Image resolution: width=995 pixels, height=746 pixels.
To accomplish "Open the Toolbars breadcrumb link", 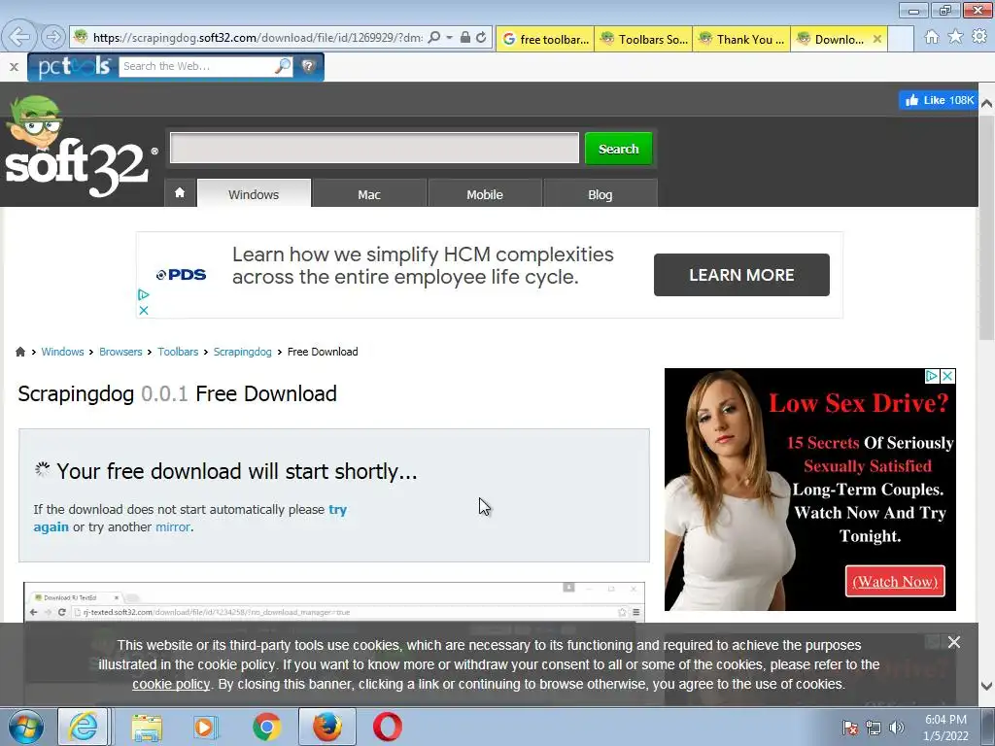I will coord(178,352).
